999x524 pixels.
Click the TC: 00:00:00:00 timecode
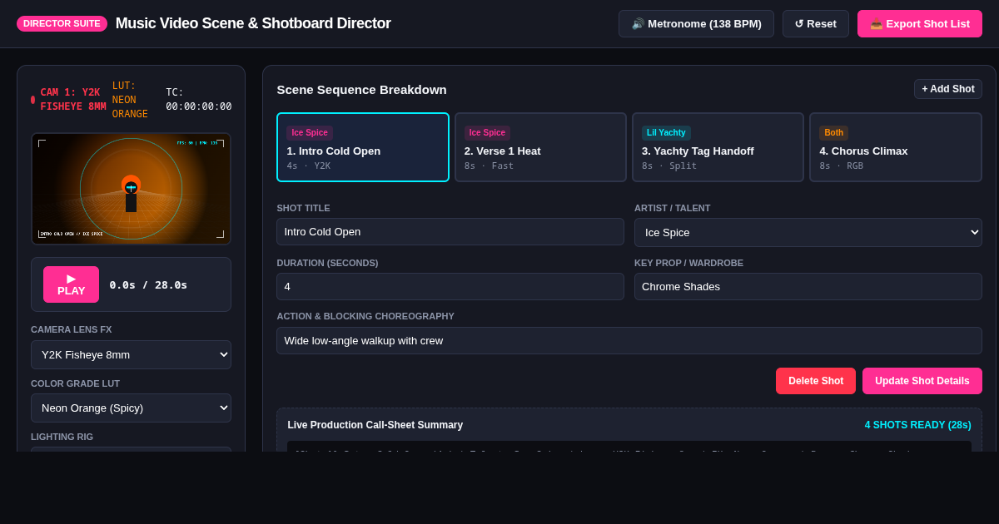pos(198,100)
